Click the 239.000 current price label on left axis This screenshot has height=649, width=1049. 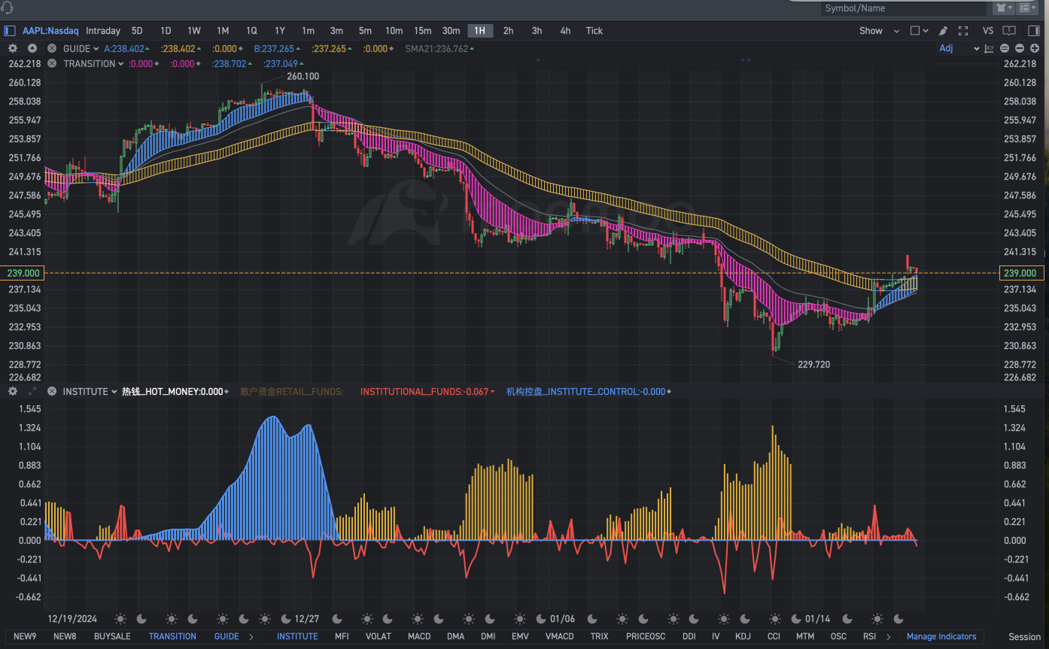22,273
